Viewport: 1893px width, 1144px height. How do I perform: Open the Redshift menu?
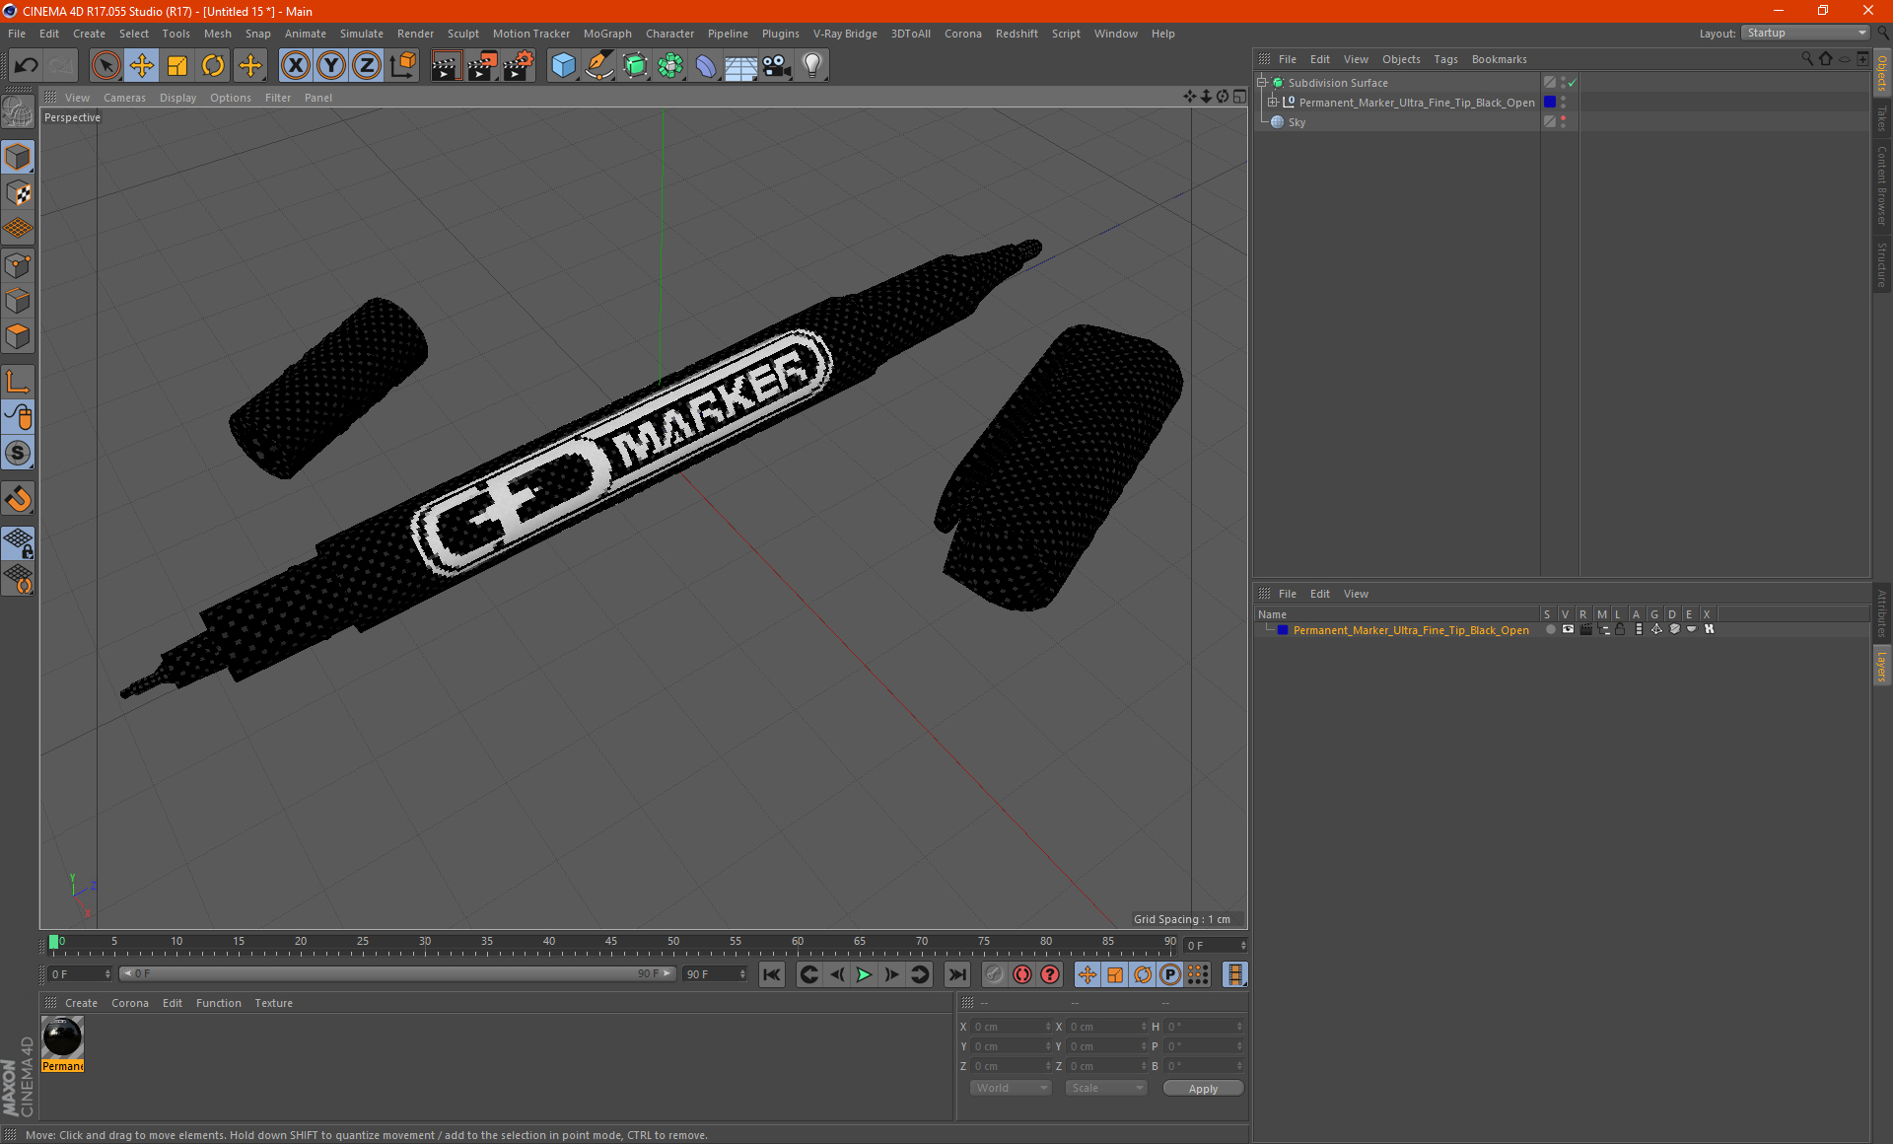(1017, 34)
